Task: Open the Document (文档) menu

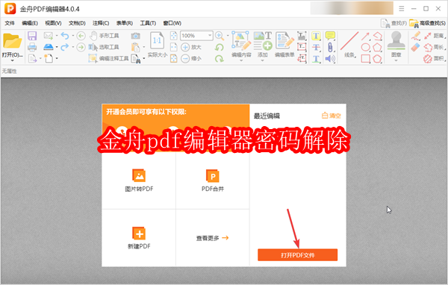Action: [x=77, y=23]
